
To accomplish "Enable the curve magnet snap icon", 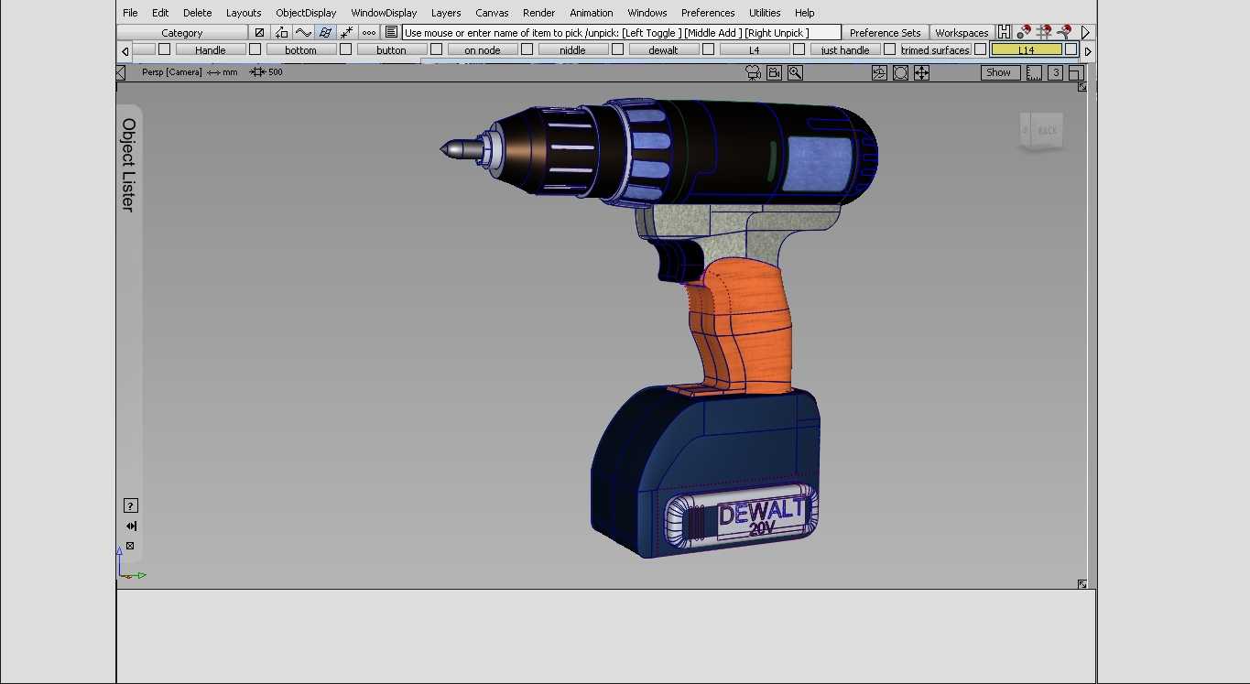I will 1064,32.
